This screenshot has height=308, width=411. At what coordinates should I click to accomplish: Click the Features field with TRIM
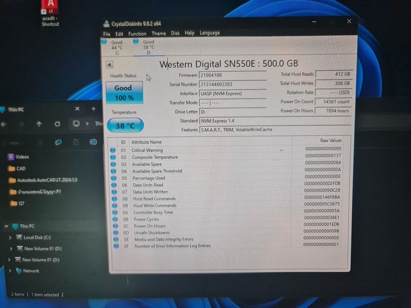point(275,129)
